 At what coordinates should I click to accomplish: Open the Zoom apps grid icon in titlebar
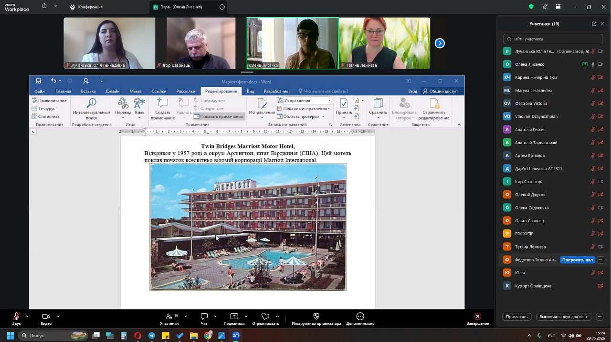(558, 7)
